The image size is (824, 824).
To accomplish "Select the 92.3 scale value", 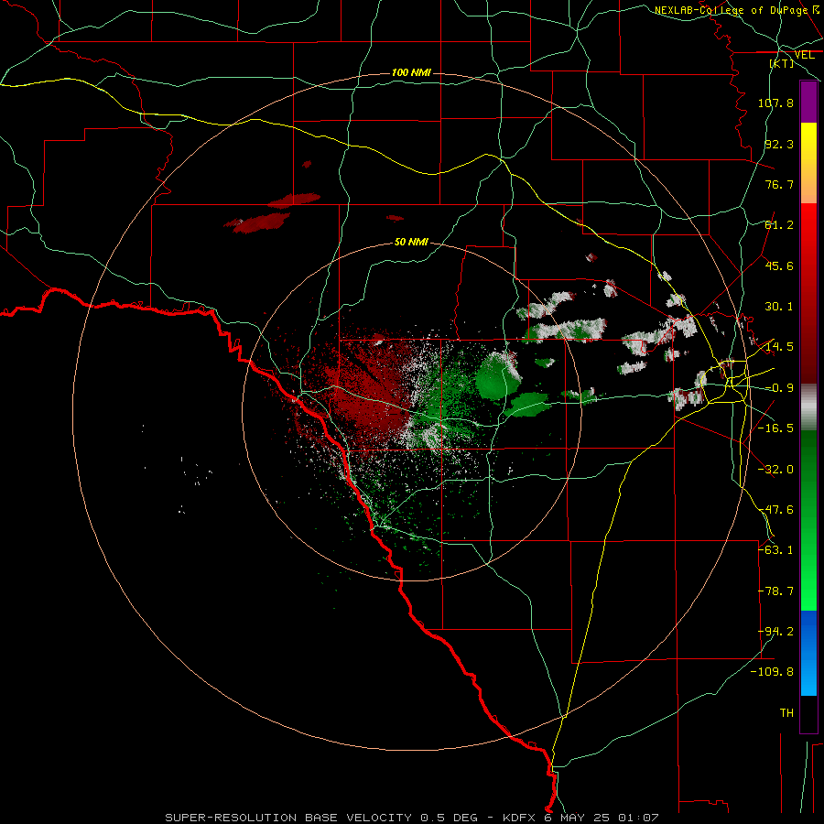I will click(x=779, y=144).
